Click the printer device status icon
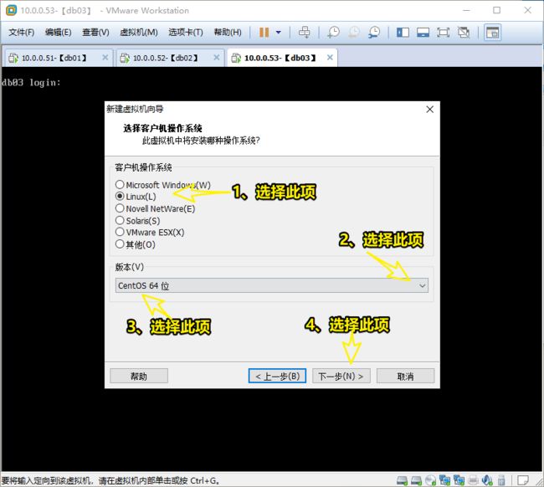This screenshot has height=487, width=544. coord(473,480)
